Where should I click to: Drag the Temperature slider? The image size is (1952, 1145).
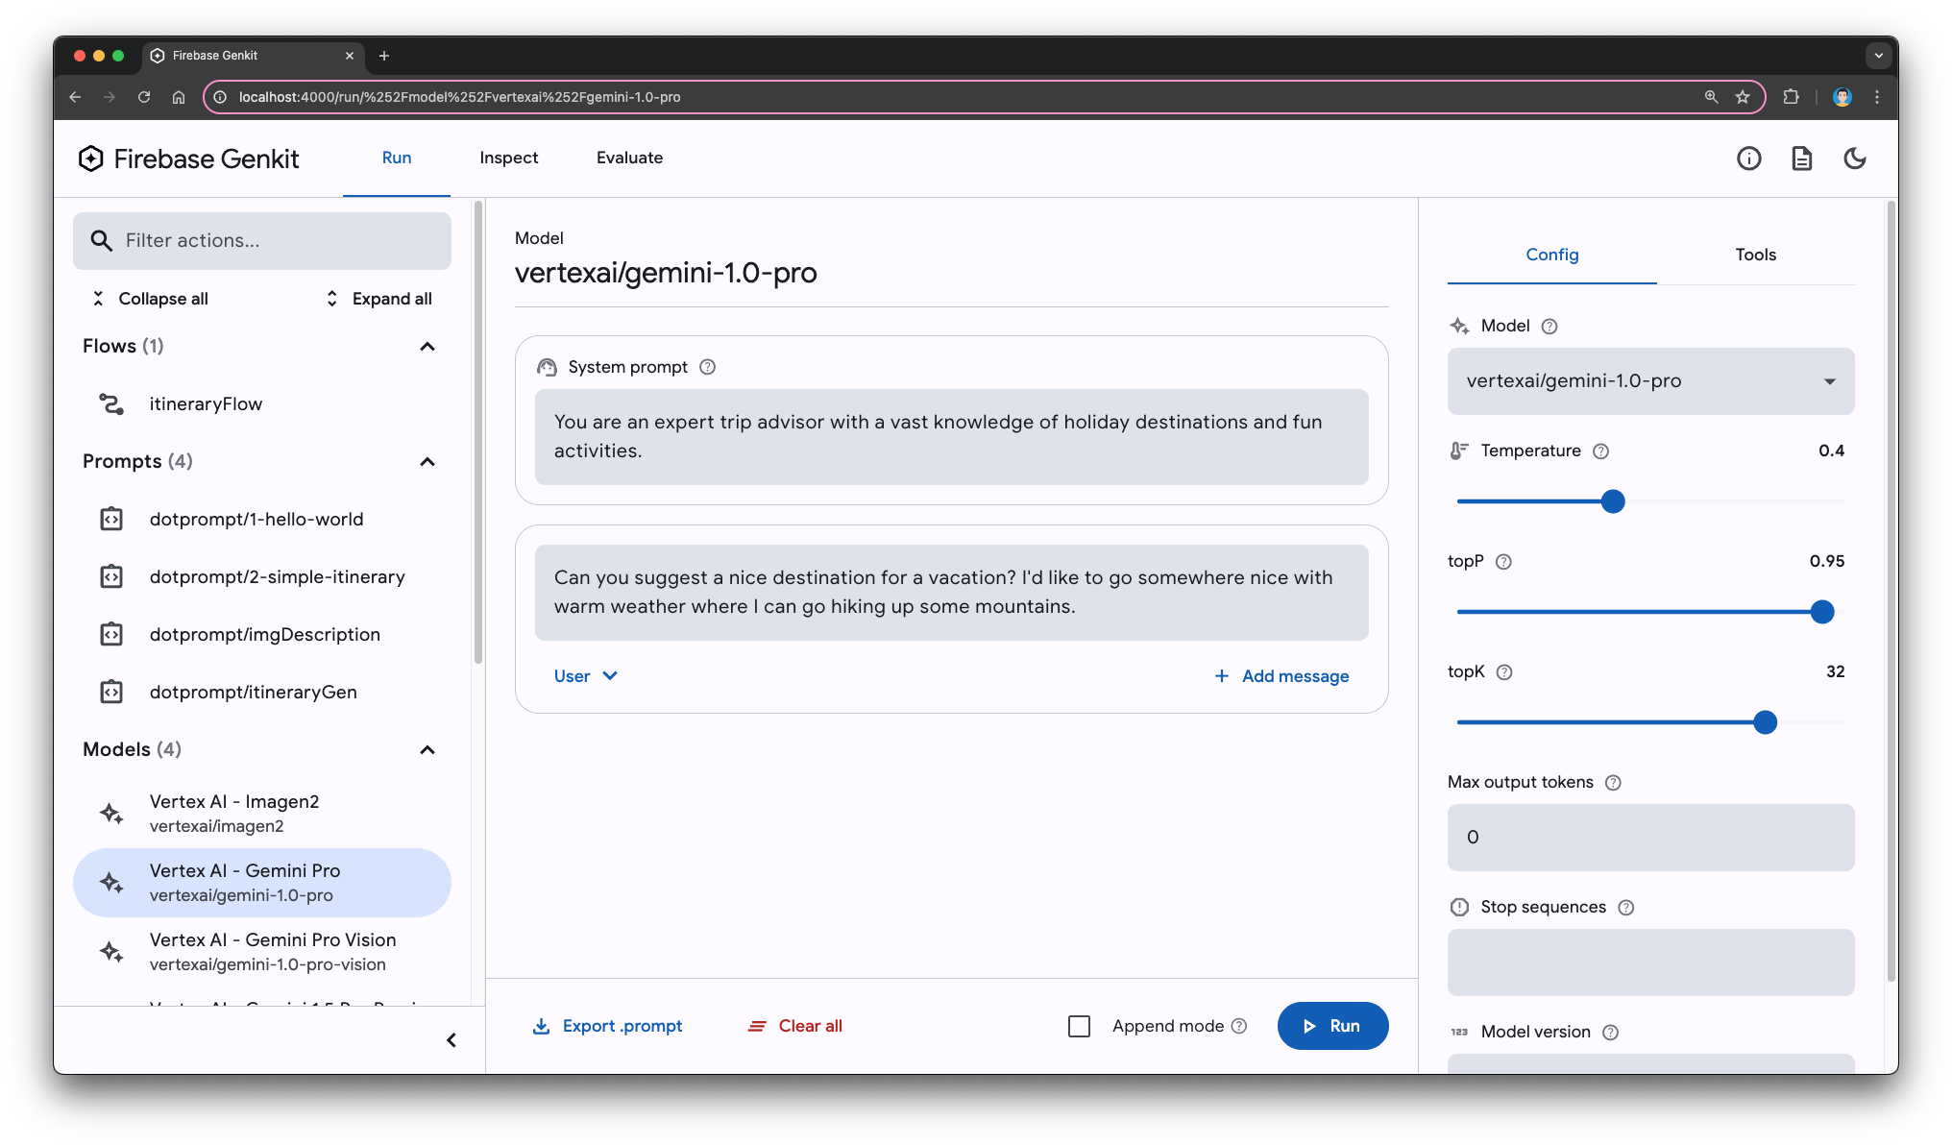(x=1613, y=500)
